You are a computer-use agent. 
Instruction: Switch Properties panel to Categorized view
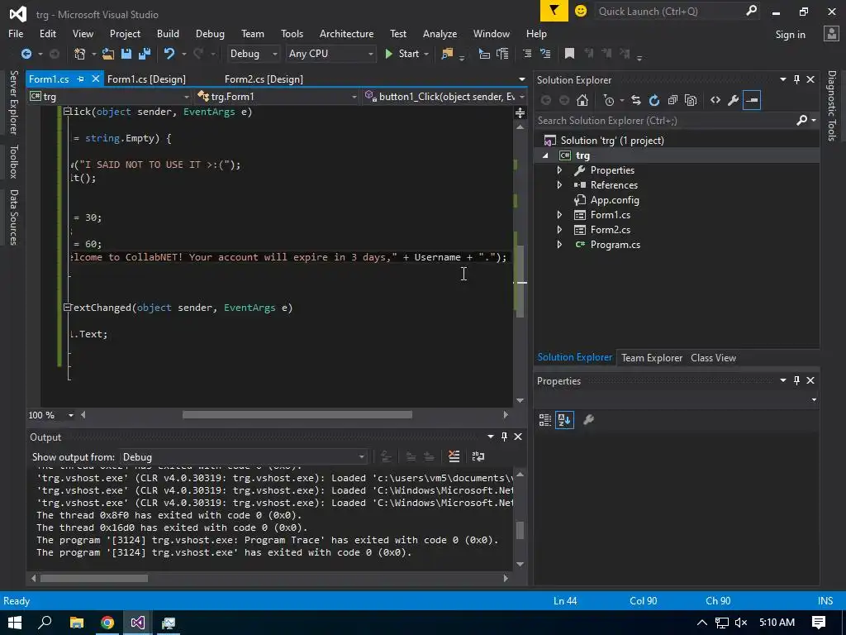point(545,419)
